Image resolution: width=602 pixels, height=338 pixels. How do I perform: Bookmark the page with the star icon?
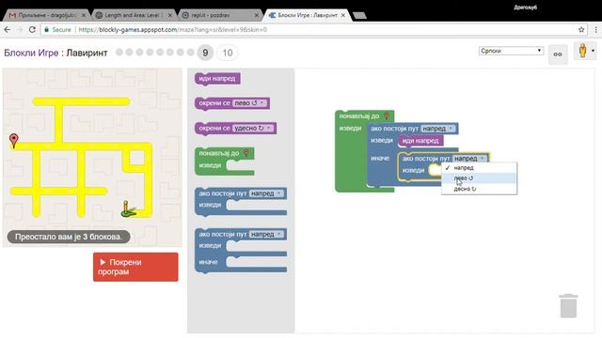(581, 29)
